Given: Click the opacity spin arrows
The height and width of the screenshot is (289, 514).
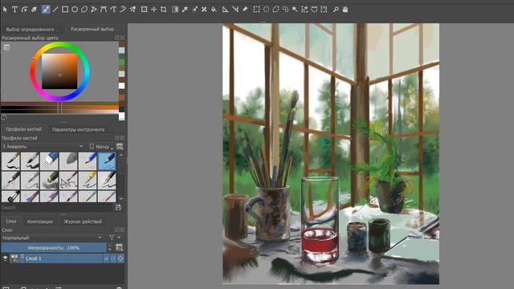Looking at the screenshot, I should pyautogui.click(x=110, y=248).
